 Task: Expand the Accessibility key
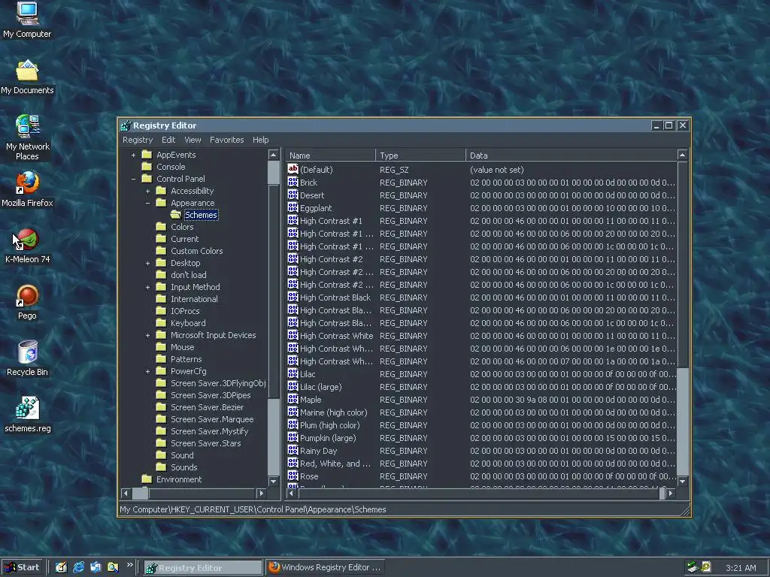pos(147,191)
